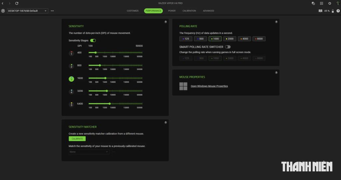Screen dimensions: 341x180
Task: Click the 6400 DPI stage 5 slider
Action: [x=110, y=104]
